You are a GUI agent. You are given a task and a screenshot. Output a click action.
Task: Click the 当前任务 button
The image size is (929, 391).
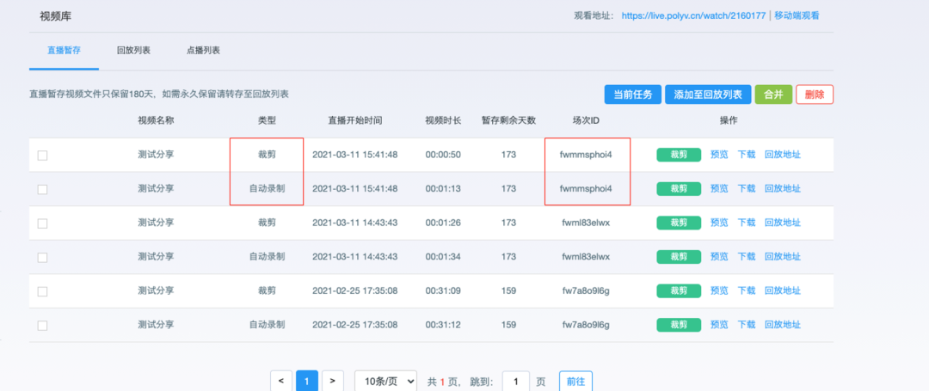tap(632, 95)
